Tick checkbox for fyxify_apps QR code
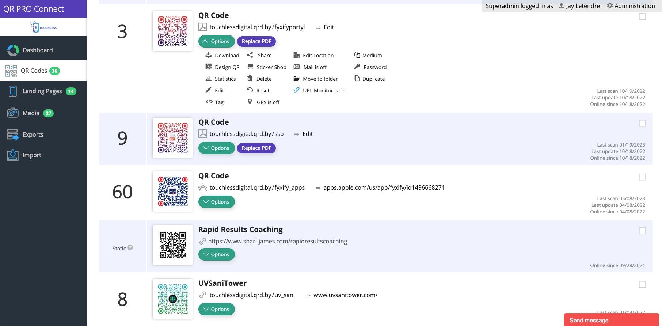This screenshot has width=662, height=326. point(642,177)
